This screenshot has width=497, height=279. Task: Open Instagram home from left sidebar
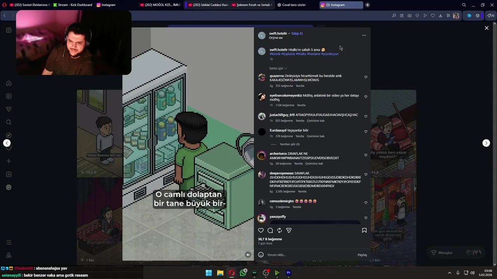[9, 83]
